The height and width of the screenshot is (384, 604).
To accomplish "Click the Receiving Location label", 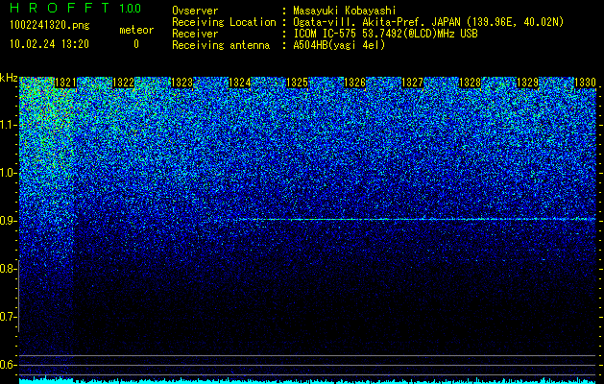I will point(224,22).
